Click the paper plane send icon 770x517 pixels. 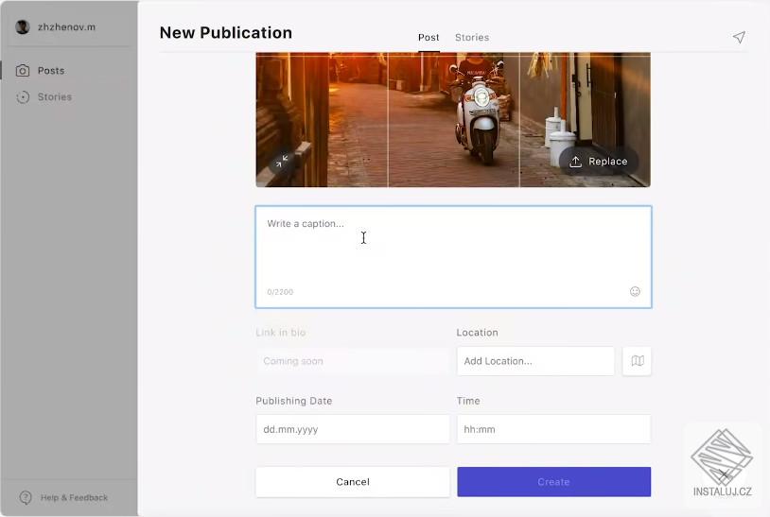pos(739,37)
